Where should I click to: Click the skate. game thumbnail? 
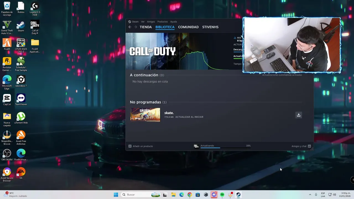pos(145,115)
